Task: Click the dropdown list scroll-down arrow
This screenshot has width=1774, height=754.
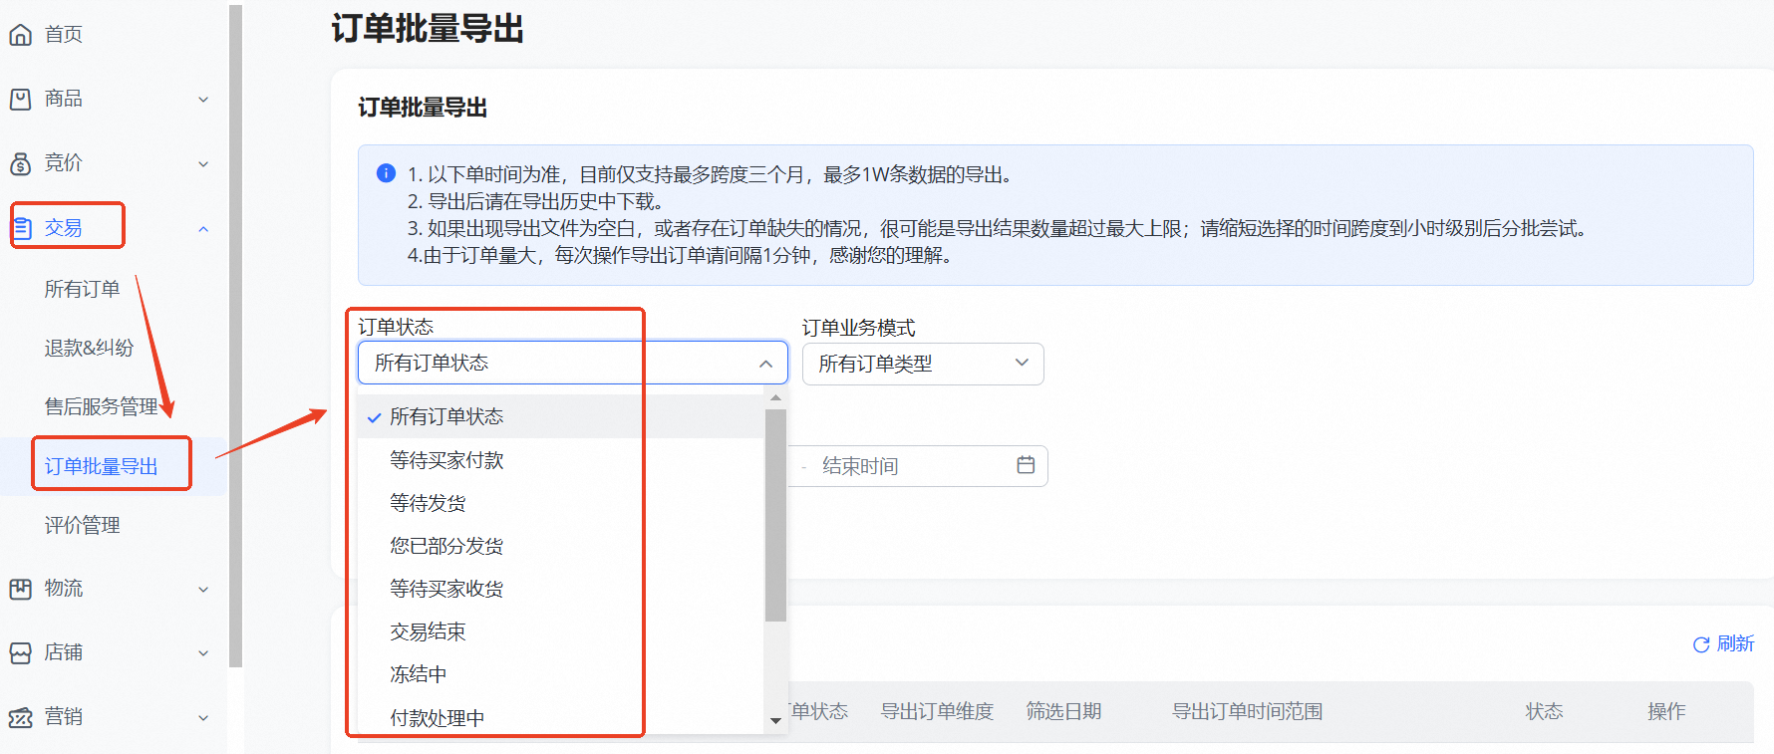Action: coord(775,720)
